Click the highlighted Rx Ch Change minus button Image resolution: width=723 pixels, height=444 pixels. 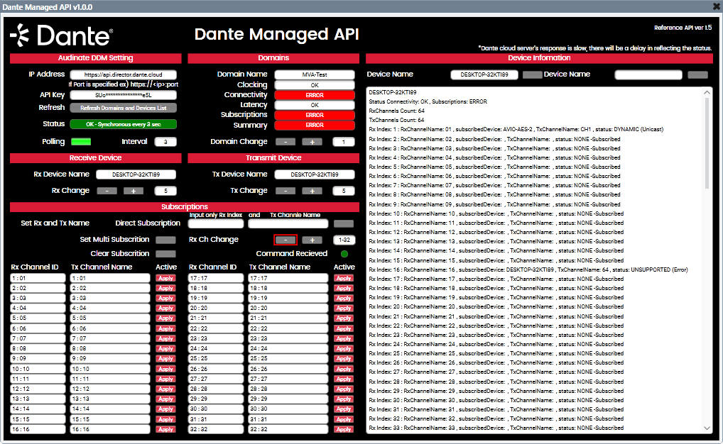point(286,240)
